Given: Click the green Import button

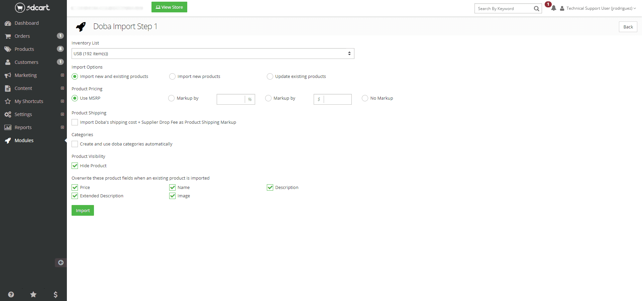Looking at the screenshot, I should 83,210.
